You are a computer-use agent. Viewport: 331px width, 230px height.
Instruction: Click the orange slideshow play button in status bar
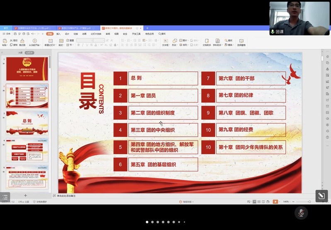click(x=275, y=202)
